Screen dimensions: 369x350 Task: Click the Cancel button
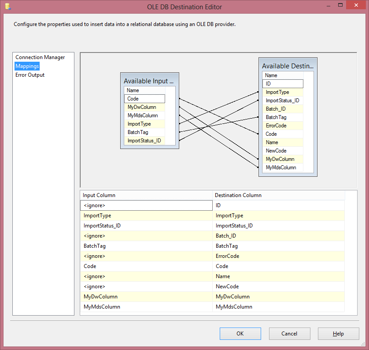pyautogui.click(x=289, y=334)
